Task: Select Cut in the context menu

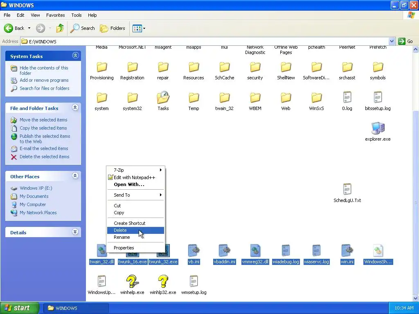Action: [x=135, y=206]
